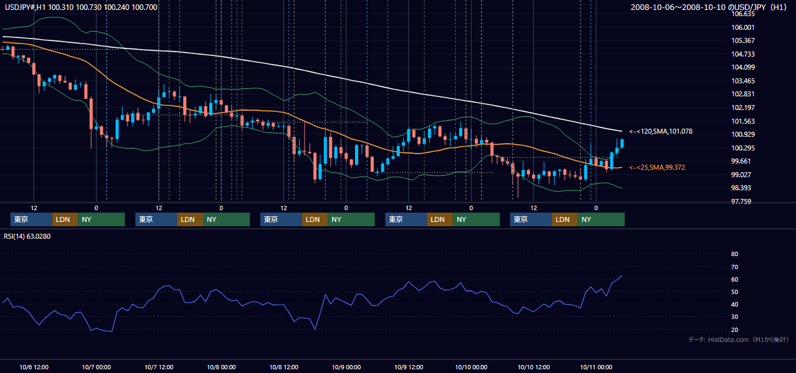Click the 10/7 12:00 time axis label
796x373 pixels.
click(x=158, y=367)
